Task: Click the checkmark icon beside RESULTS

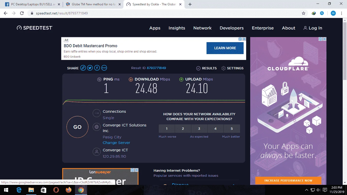Action: coord(198,68)
